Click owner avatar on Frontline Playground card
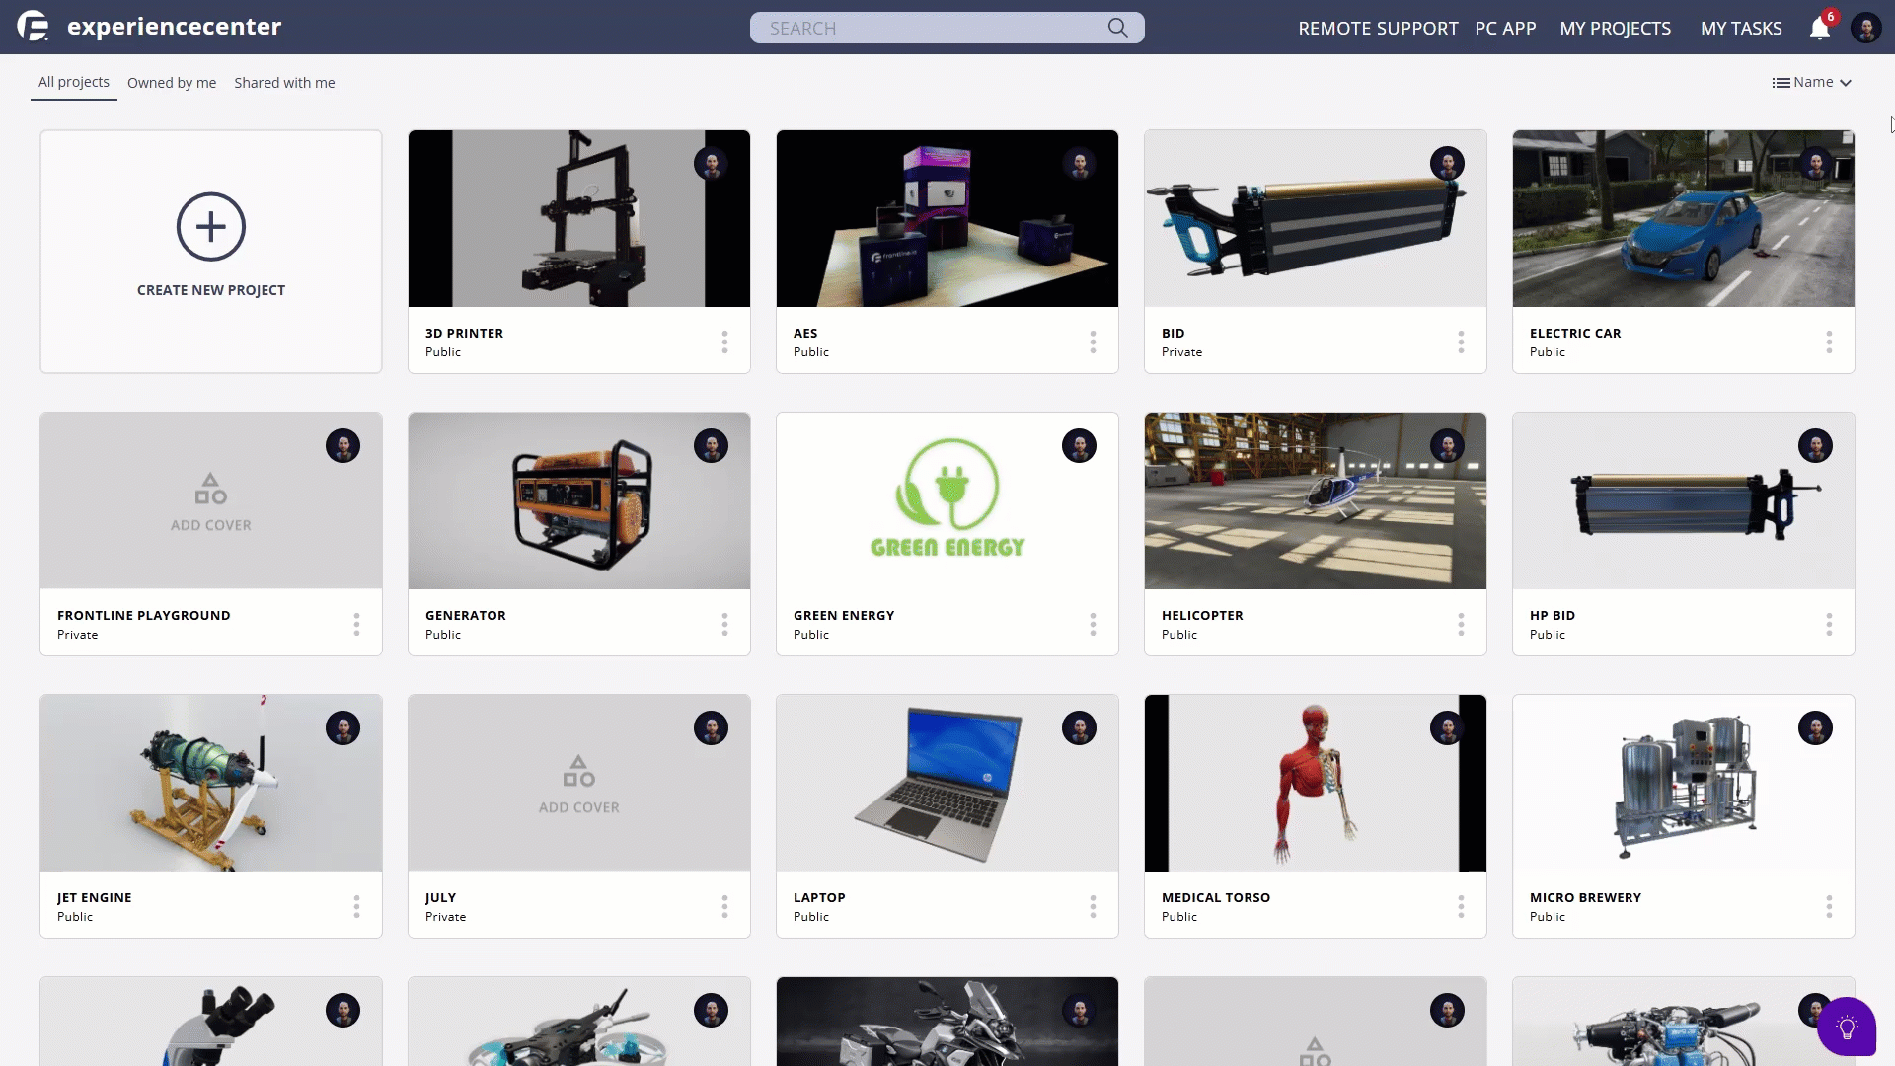The width and height of the screenshot is (1895, 1066). pos(342,446)
